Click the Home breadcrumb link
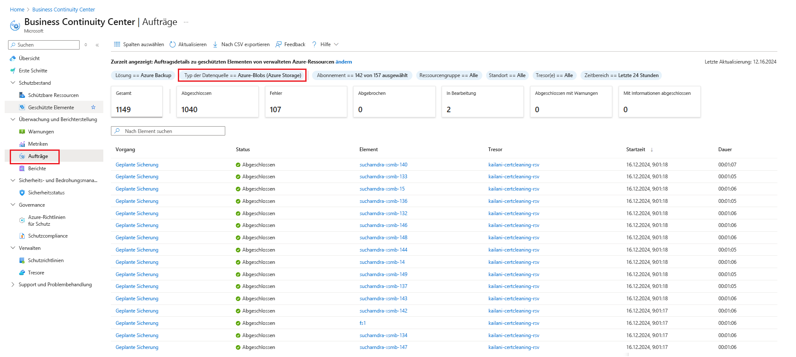 point(17,9)
